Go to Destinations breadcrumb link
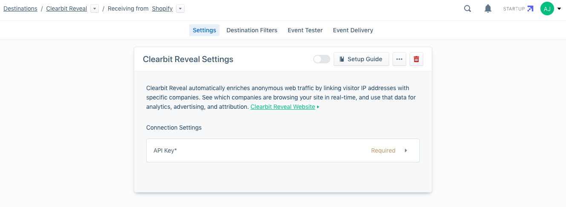The height and width of the screenshot is (207, 566). 20,9
